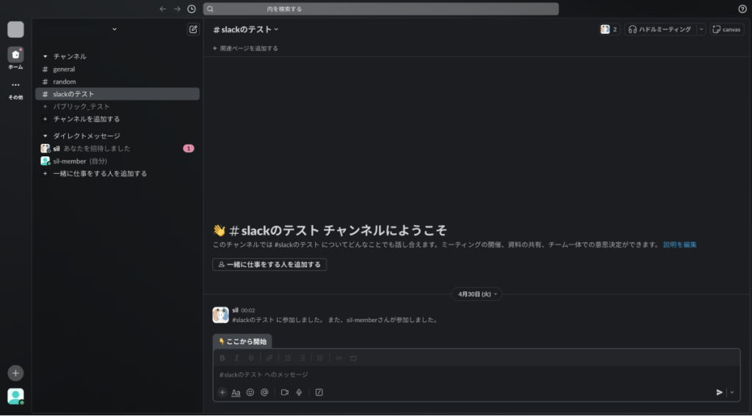The image size is (752, 416).
Task: Click the 一緒に仕事をする人を追加する button
Action: (x=270, y=264)
